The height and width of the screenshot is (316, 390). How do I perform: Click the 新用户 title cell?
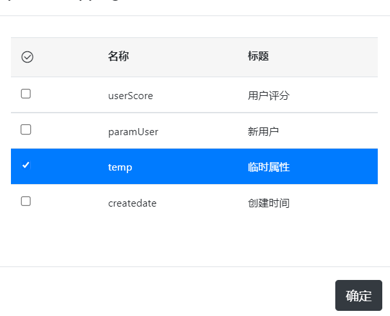263,132
